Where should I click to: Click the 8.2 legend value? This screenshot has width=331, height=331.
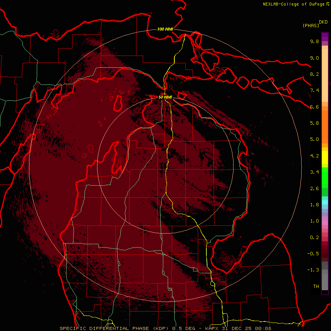(314, 74)
